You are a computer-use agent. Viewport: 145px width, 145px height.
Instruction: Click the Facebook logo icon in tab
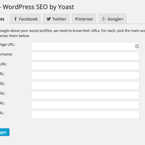point(15,19)
